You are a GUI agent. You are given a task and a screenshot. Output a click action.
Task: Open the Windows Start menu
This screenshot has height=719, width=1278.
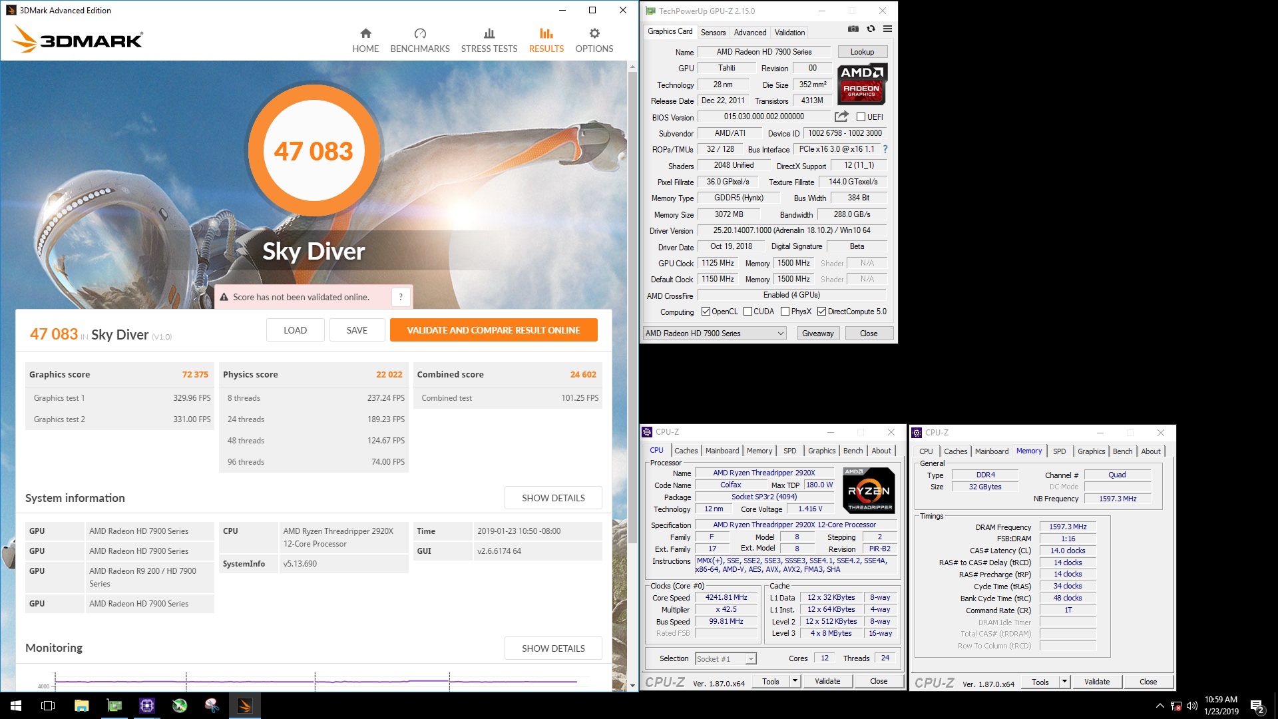16,706
